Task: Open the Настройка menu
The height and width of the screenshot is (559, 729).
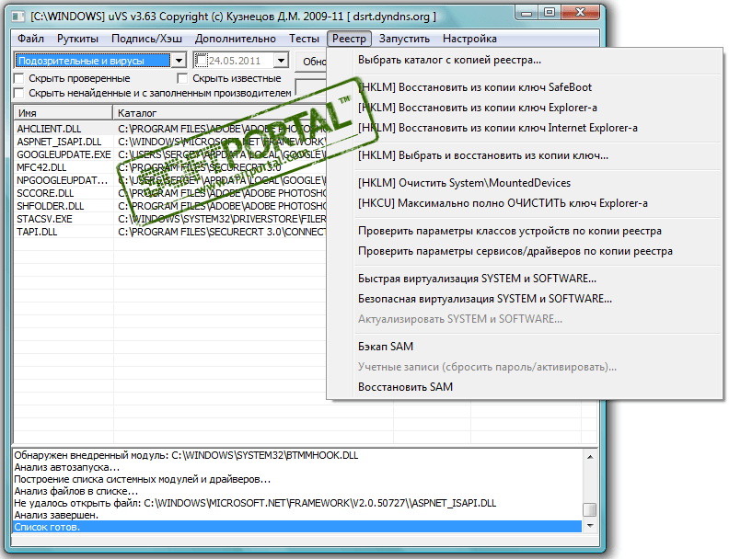Action: click(x=469, y=39)
